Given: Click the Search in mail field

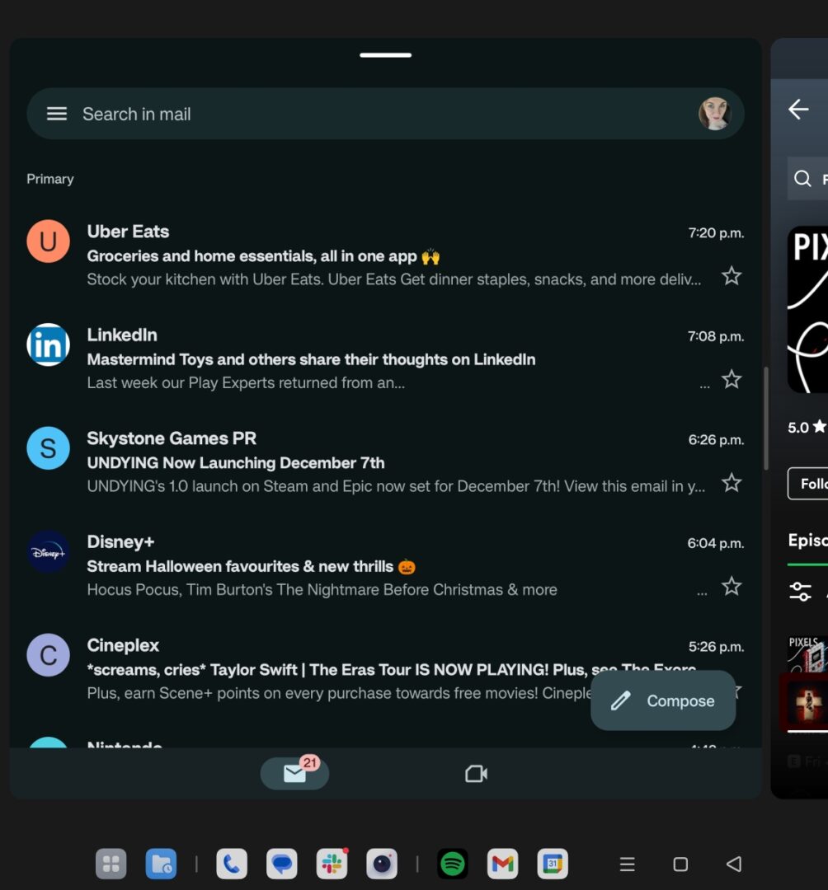Looking at the screenshot, I should pos(247,114).
